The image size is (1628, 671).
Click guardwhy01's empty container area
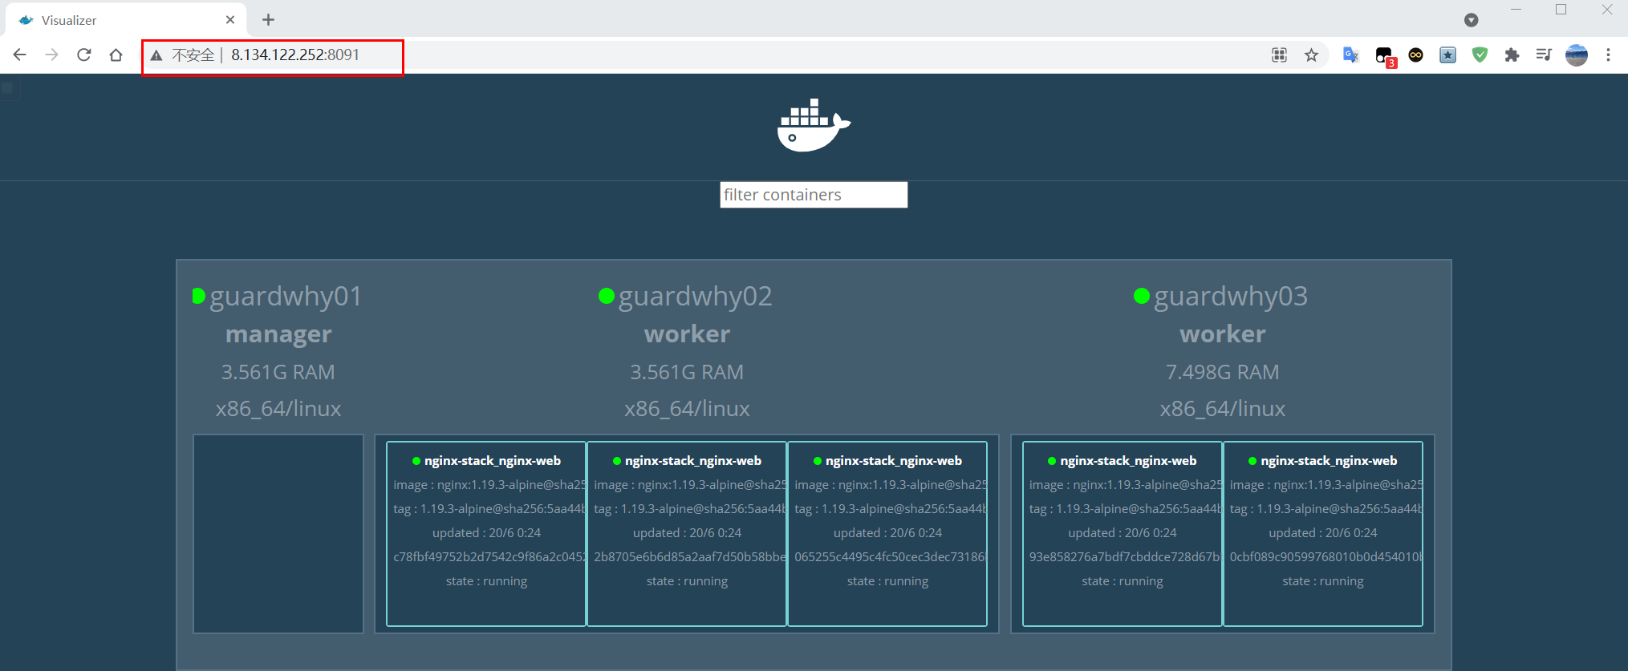pos(278,534)
